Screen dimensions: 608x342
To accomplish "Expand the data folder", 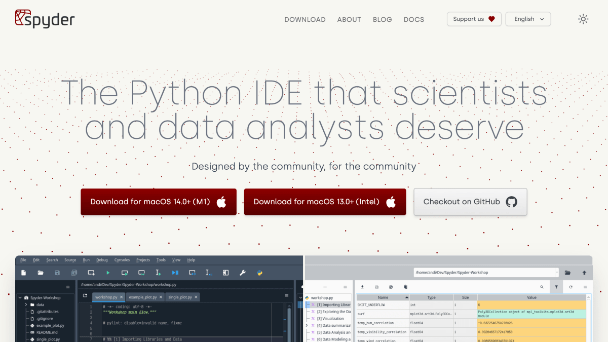I will point(26,305).
